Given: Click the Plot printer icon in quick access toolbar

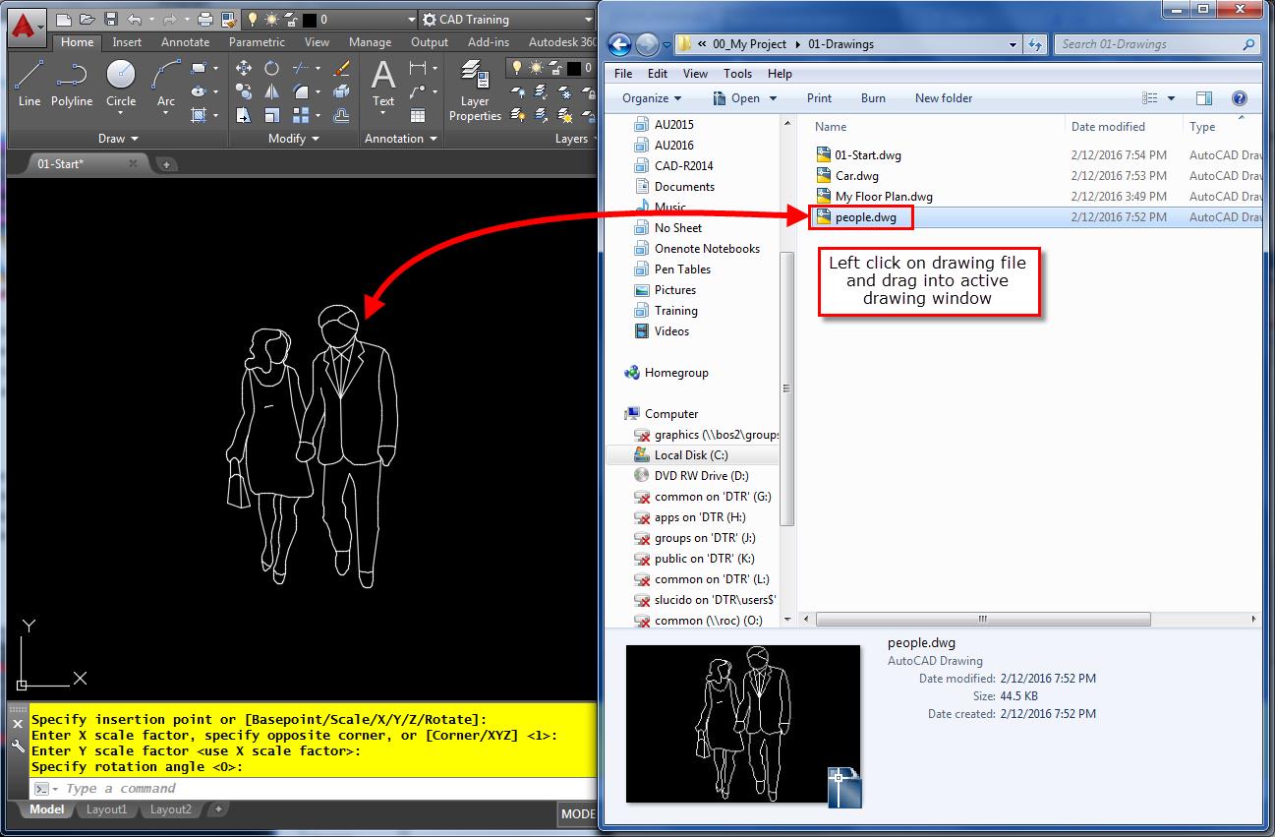Looking at the screenshot, I should tap(204, 20).
